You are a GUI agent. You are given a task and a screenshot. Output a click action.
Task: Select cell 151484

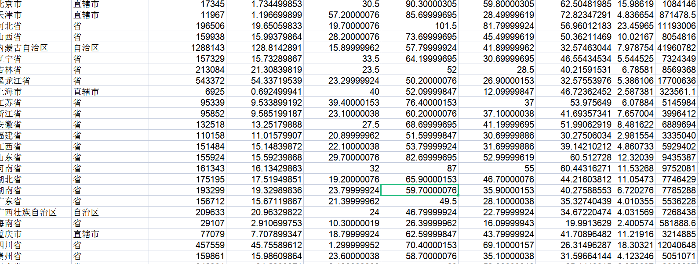(187, 146)
